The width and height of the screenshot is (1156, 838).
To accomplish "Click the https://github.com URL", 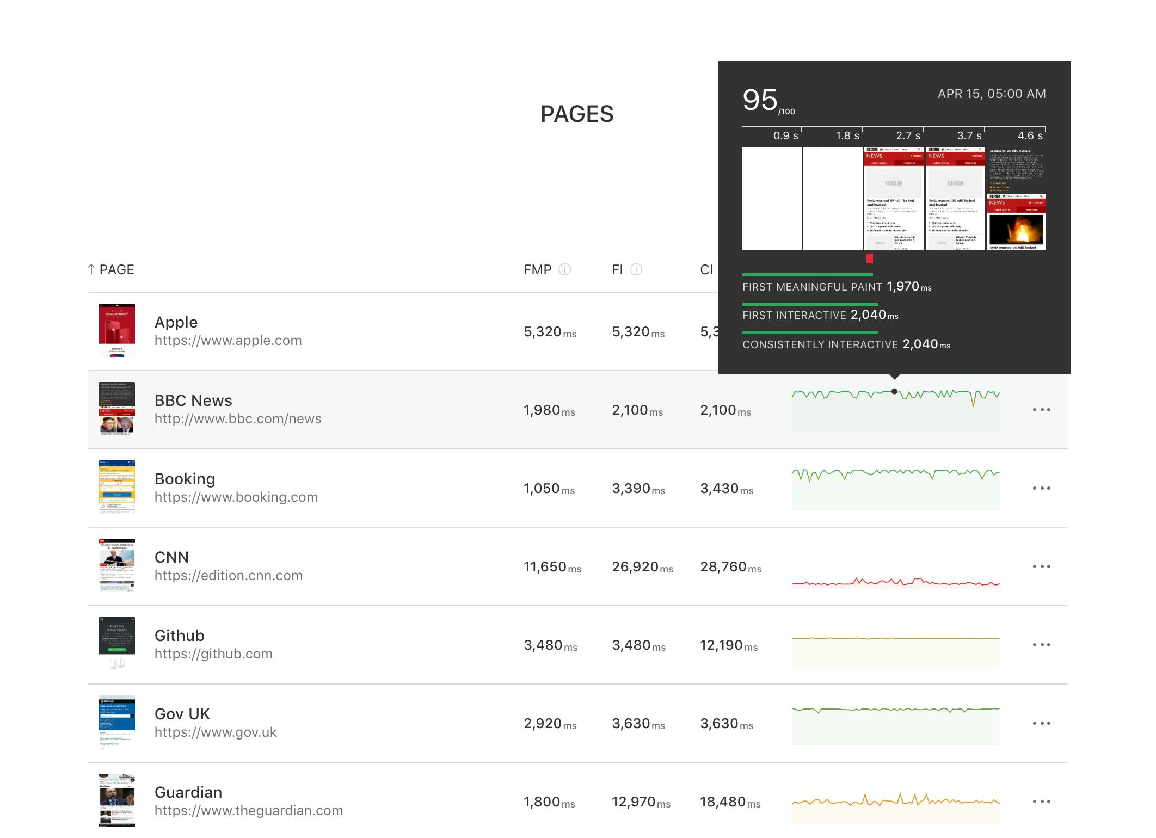I will coord(213,654).
